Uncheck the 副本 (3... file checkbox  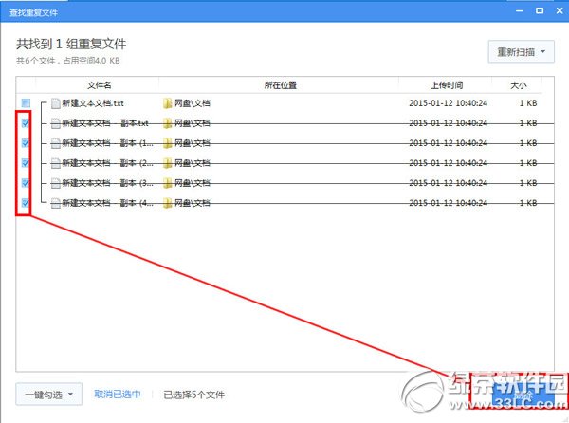coord(26,183)
